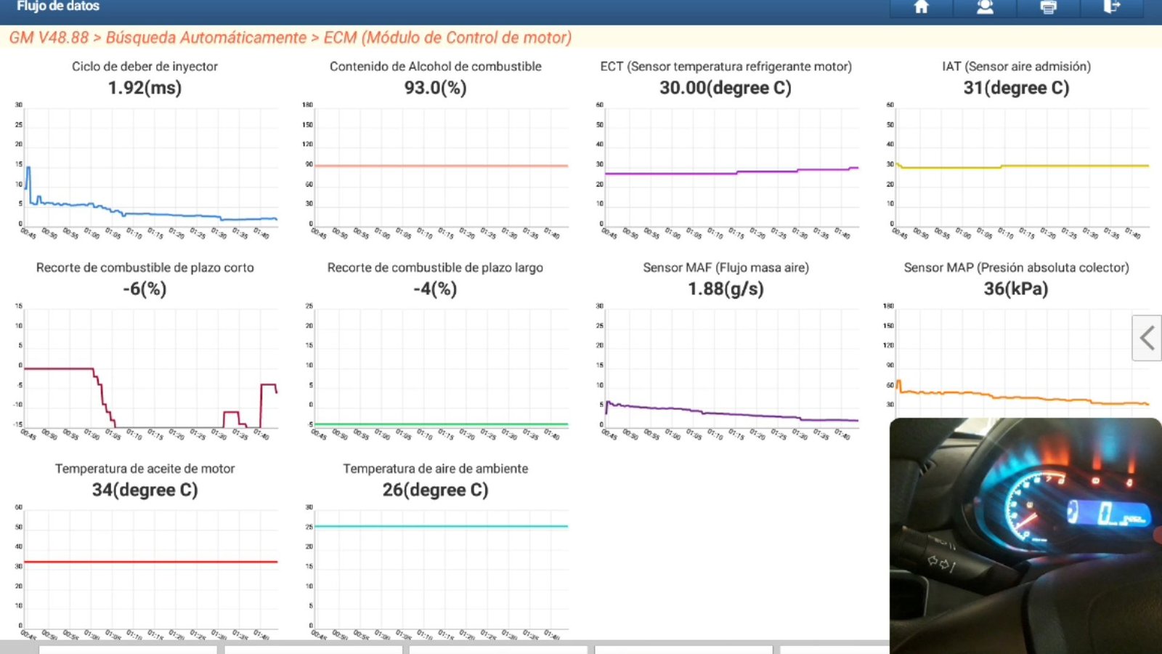Viewport: 1162px width, 654px height.
Task: Click the exit door icon
Action: 1111,7
